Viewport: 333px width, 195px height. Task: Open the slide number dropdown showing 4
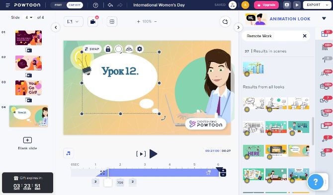pos(29,17)
